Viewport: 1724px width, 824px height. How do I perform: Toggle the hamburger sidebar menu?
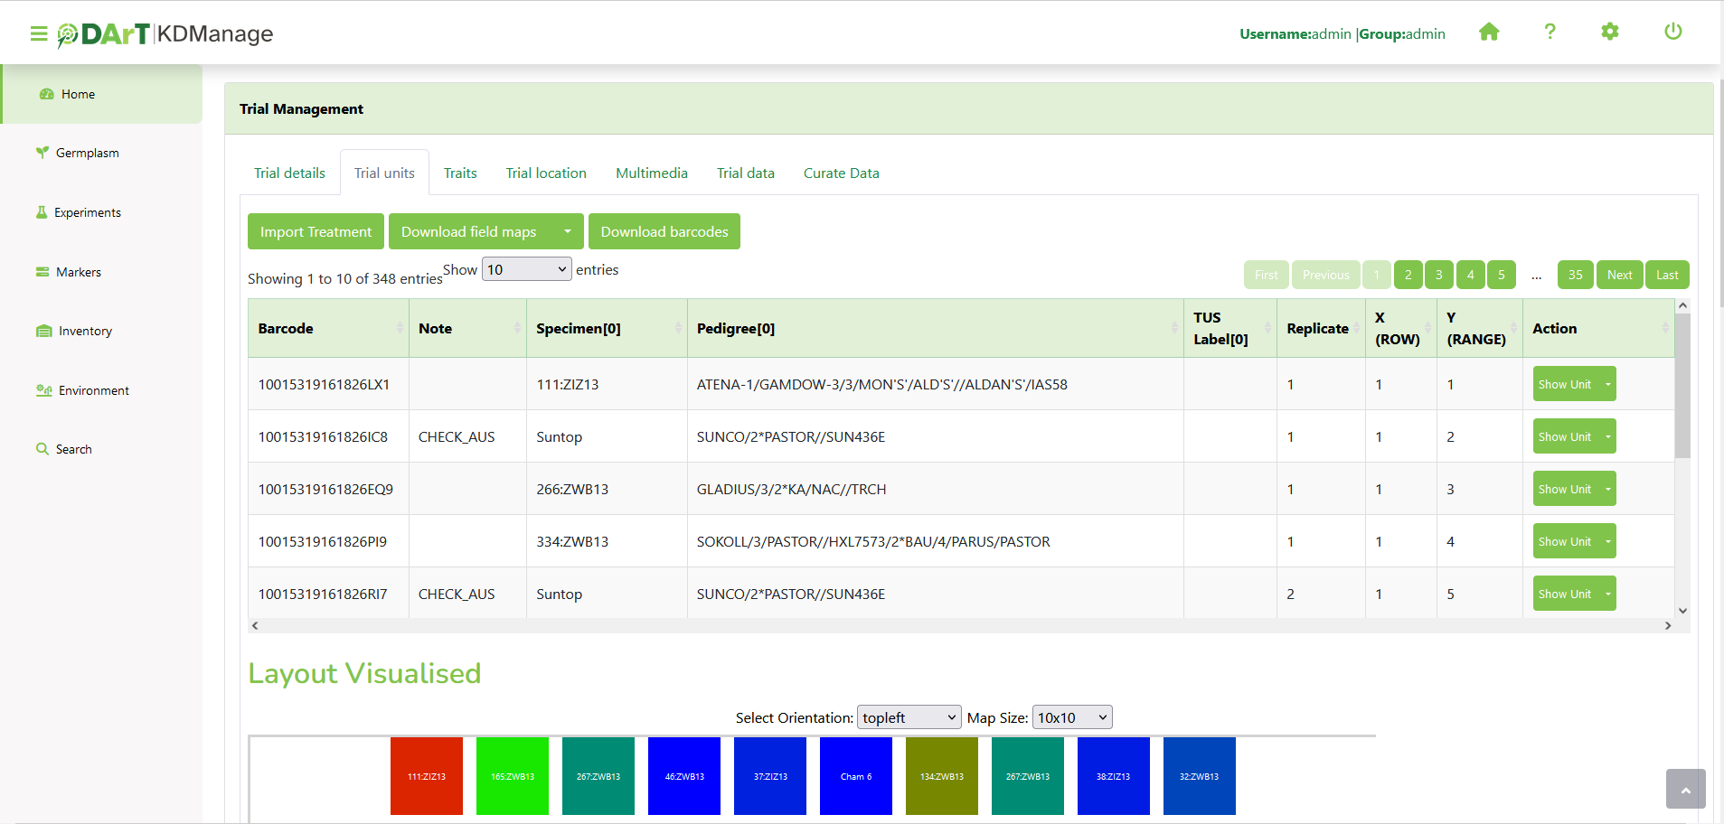(38, 34)
